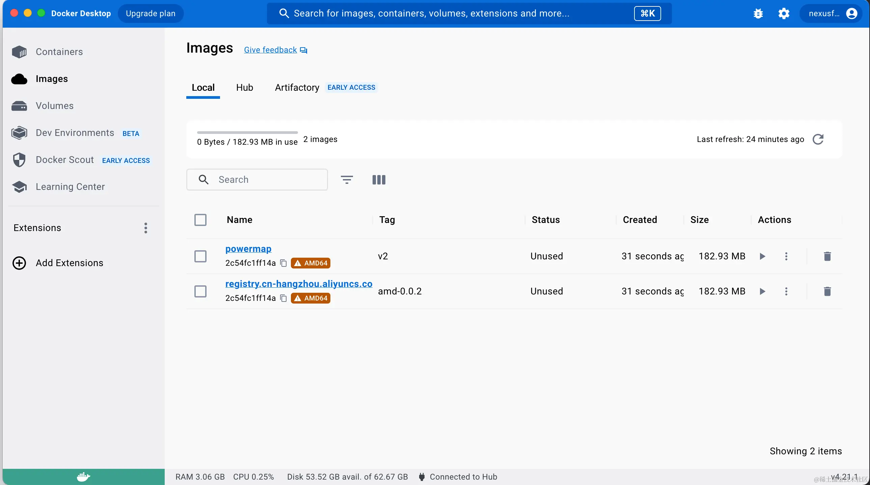This screenshot has height=485, width=870.
Task: Switch to the Hub tab
Action: [244, 87]
